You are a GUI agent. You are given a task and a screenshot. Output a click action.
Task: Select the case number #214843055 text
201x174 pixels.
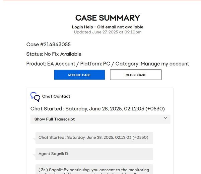click(x=55, y=45)
